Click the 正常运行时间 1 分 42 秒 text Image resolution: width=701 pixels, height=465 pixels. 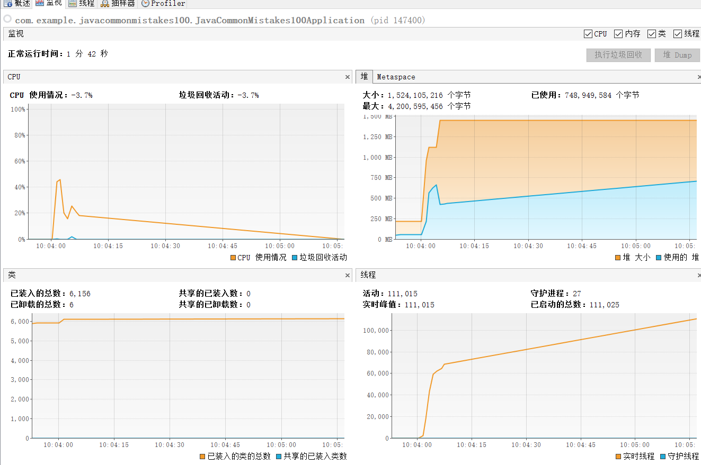[x=58, y=54]
